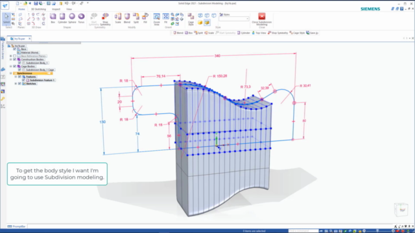Choose the Fill tool in the Modify group
Screen dimensions: 415x233
145,18
